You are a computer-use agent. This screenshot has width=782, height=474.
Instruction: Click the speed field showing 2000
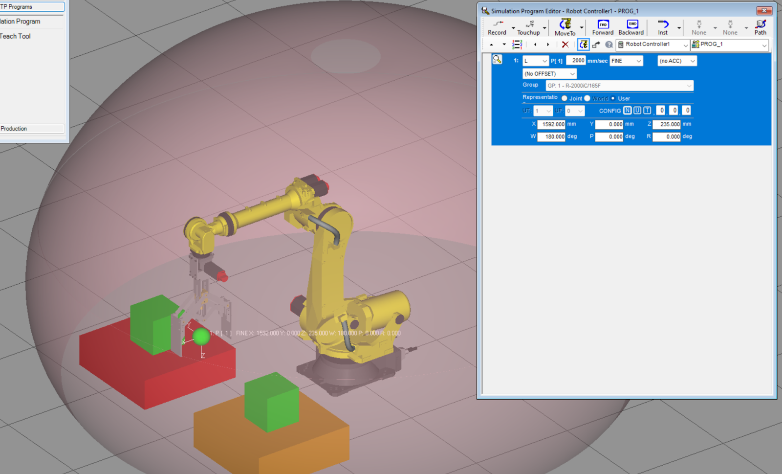pyautogui.click(x=576, y=61)
